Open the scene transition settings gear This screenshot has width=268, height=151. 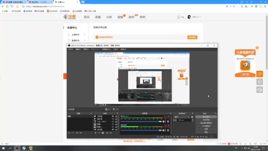(192, 117)
